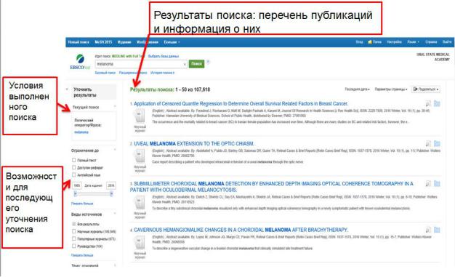Click the green Поиск search button
Screen dimensions: 455x277
coord(196,63)
